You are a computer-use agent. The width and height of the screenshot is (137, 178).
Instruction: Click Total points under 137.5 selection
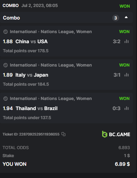(x=27, y=118)
